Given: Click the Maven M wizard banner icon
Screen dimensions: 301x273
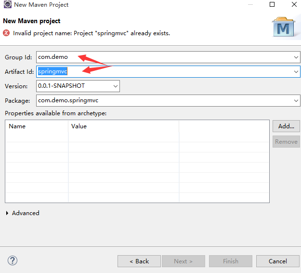Looking at the screenshot, I should (x=284, y=27).
